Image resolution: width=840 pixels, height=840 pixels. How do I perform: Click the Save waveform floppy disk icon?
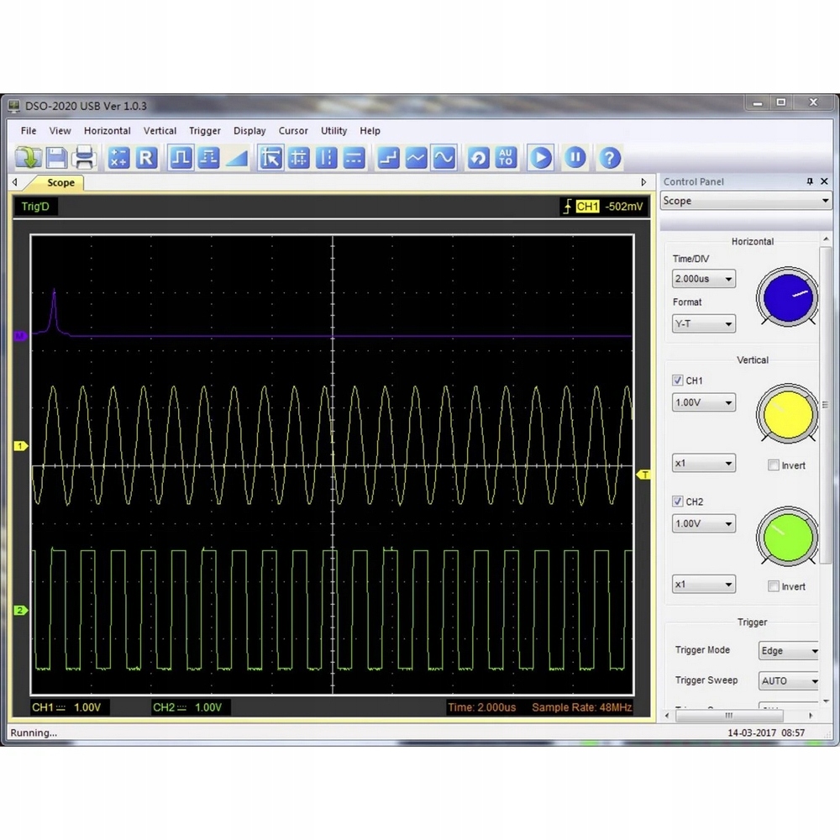55,157
